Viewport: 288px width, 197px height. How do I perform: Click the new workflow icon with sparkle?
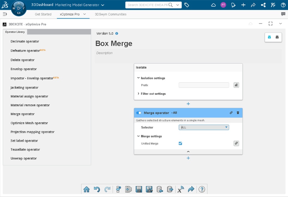click(x=118, y=189)
